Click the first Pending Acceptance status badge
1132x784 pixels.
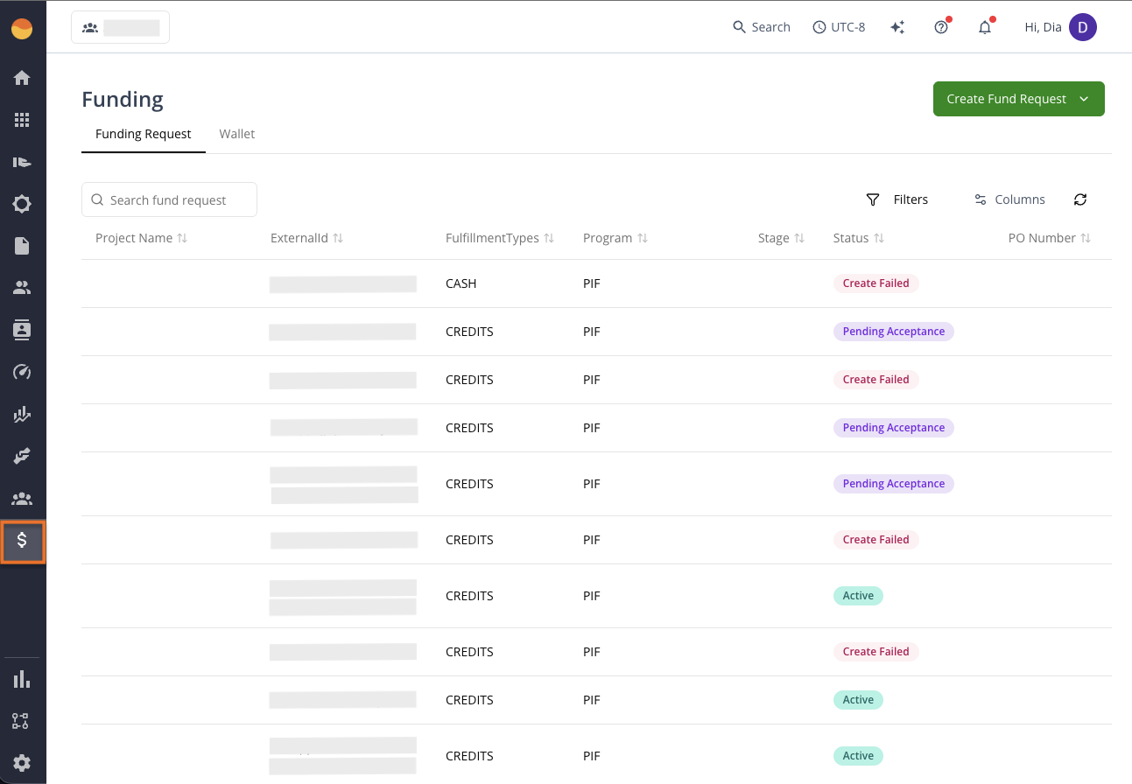coord(893,332)
